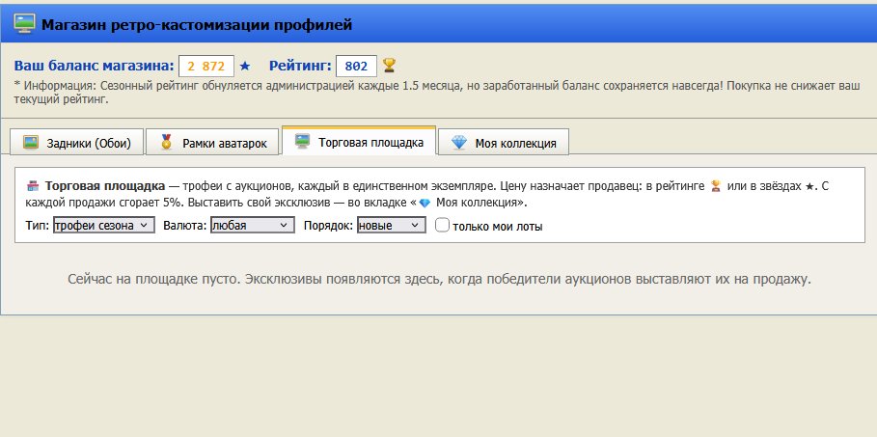Viewport: 877px width, 437px height.
Task: Click the Магазин ретро-кастомизации профилей title
Action: pyautogui.click(x=197, y=25)
